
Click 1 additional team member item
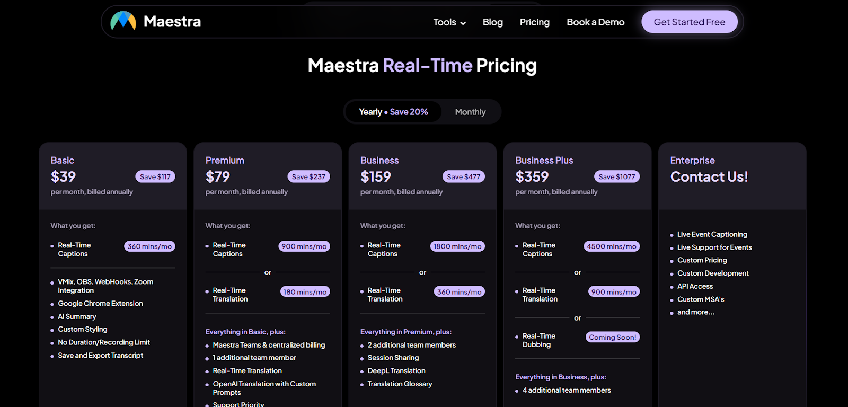254,358
